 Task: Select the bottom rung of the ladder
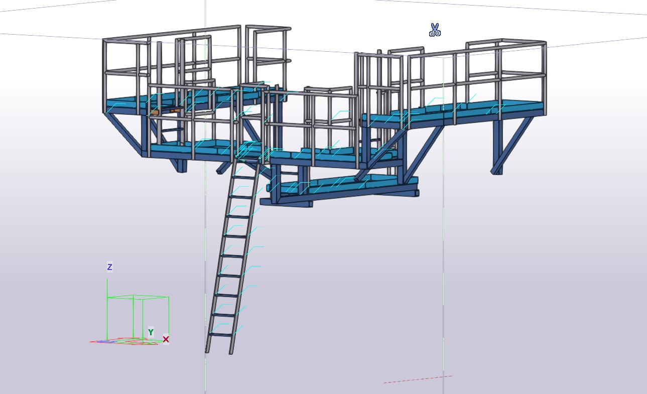[x=221, y=334]
